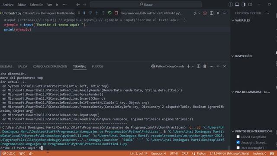Screen dimensions: 277x156
Task: Maximize panel with up chevron
Action: point(218,66)
